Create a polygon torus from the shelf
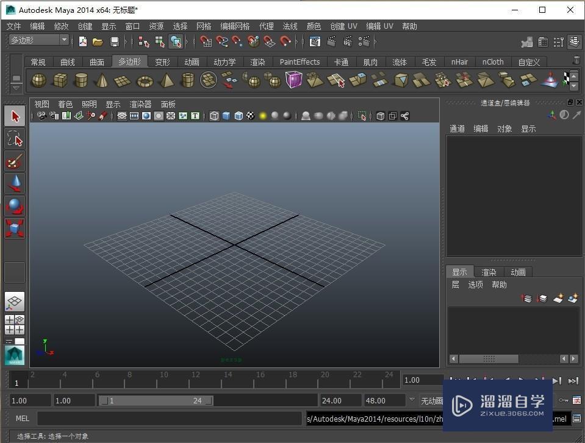This screenshot has width=585, height=443. 145,80
